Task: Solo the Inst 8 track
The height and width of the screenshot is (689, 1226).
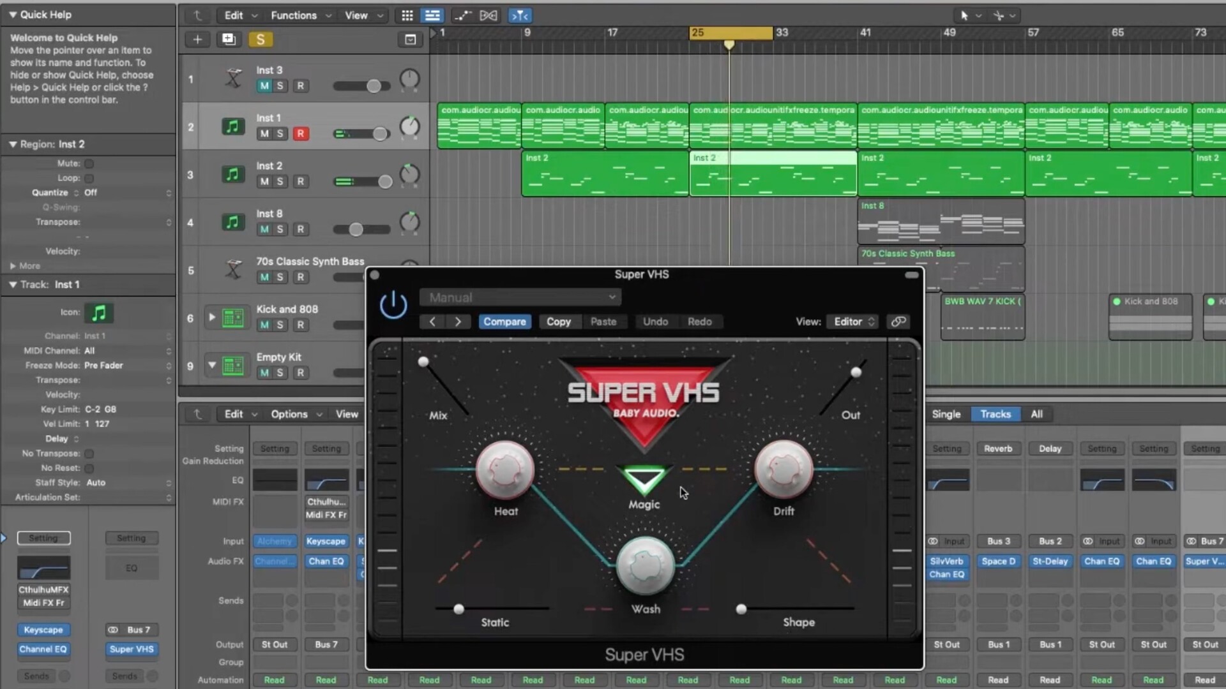Action: point(280,230)
